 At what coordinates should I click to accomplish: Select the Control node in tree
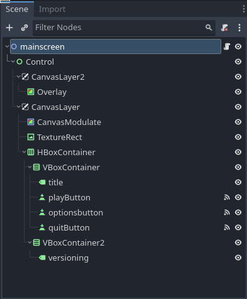pyautogui.click(x=40, y=62)
